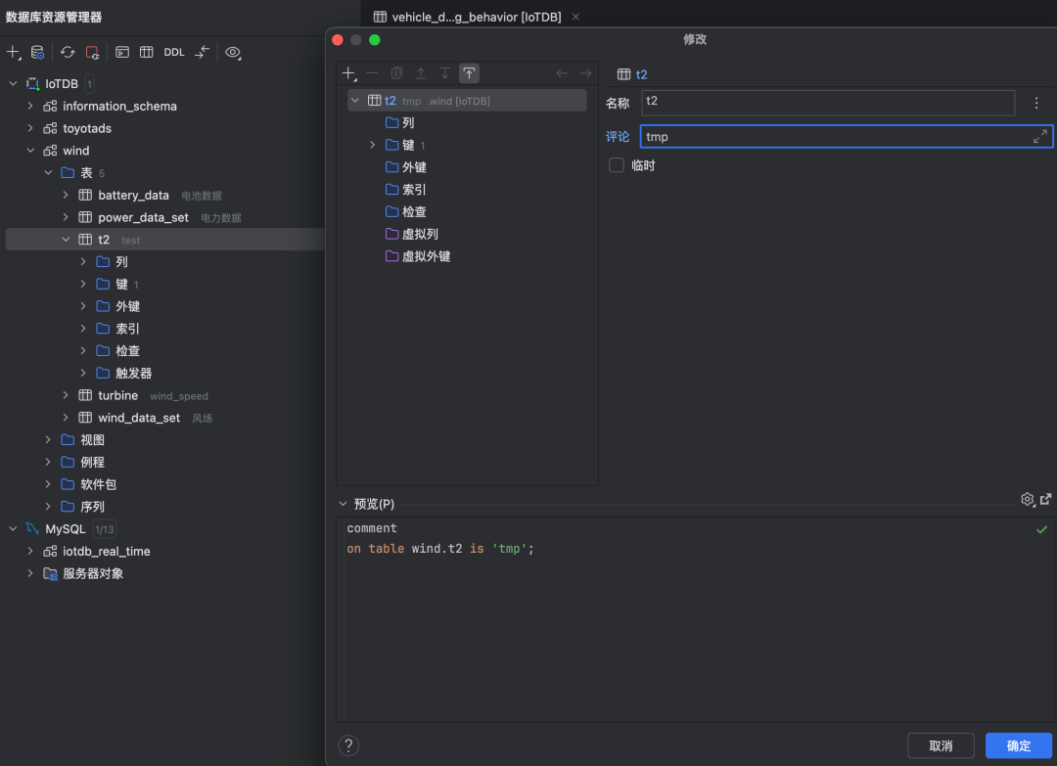
Task: Expand the toyotads schema node
Action: (30, 128)
